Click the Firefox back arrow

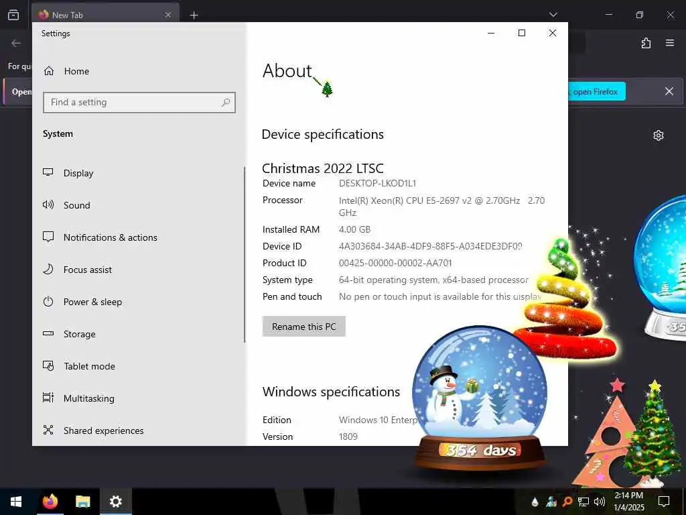[x=16, y=43]
